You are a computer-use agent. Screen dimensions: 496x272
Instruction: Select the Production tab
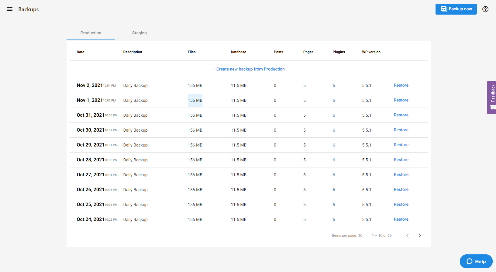(91, 33)
